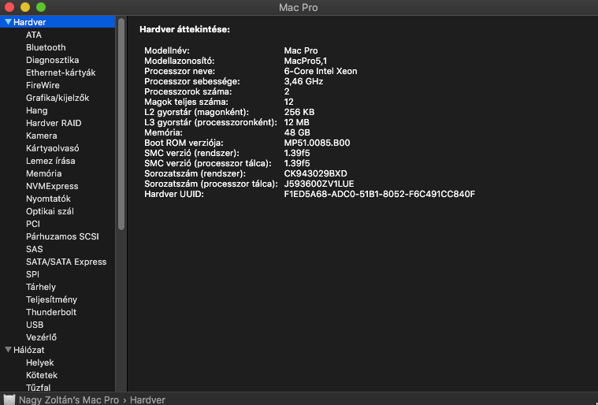The height and width of the screenshot is (405, 598).
Task: Select the Hardver category row
Action: point(58,22)
